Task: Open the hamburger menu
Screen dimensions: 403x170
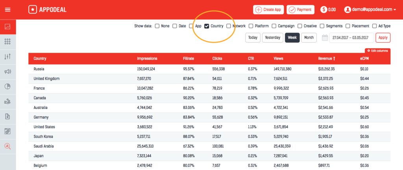Action: 7,10
